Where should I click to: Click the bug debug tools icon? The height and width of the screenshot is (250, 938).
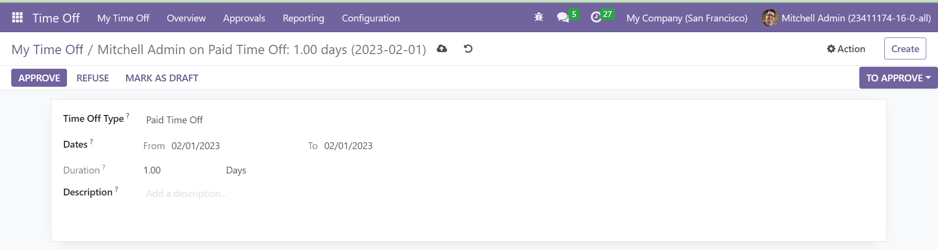click(x=539, y=18)
